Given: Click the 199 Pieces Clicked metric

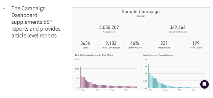Looking at the screenshot, I should point(196,44).
